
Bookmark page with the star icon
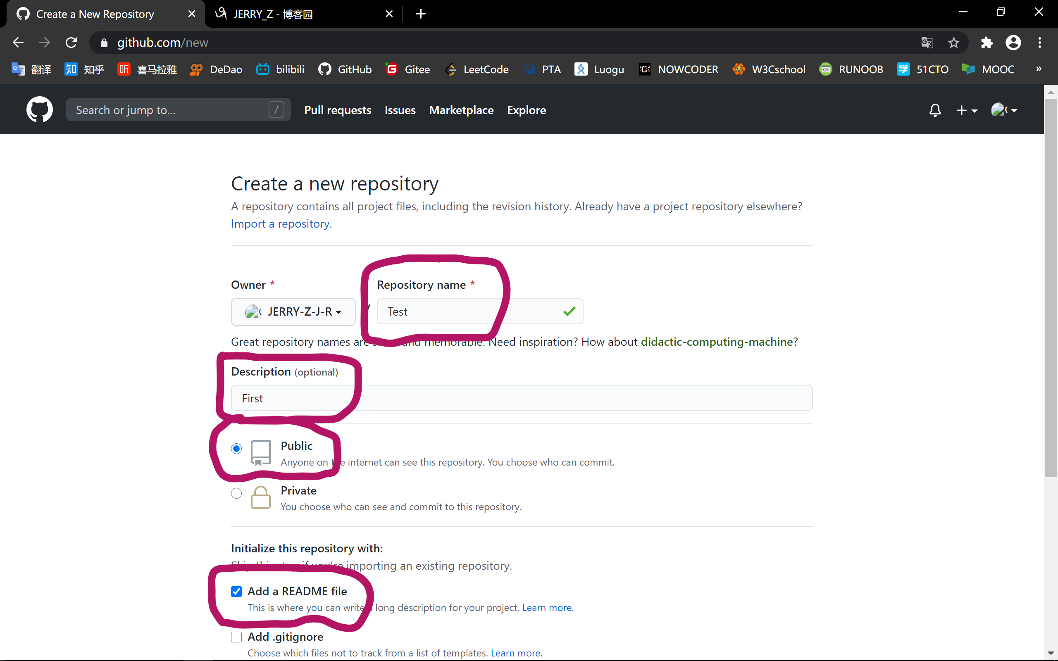pos(953,43)
